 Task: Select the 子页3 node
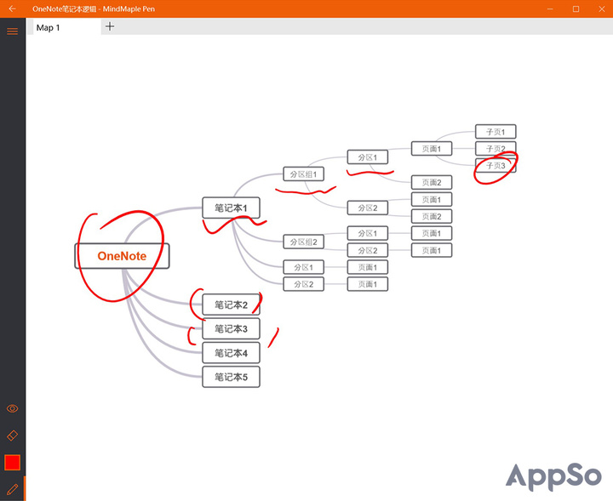[496, 166]
